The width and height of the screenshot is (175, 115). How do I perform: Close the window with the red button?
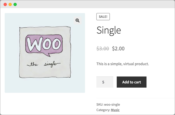tap(5, 4)
